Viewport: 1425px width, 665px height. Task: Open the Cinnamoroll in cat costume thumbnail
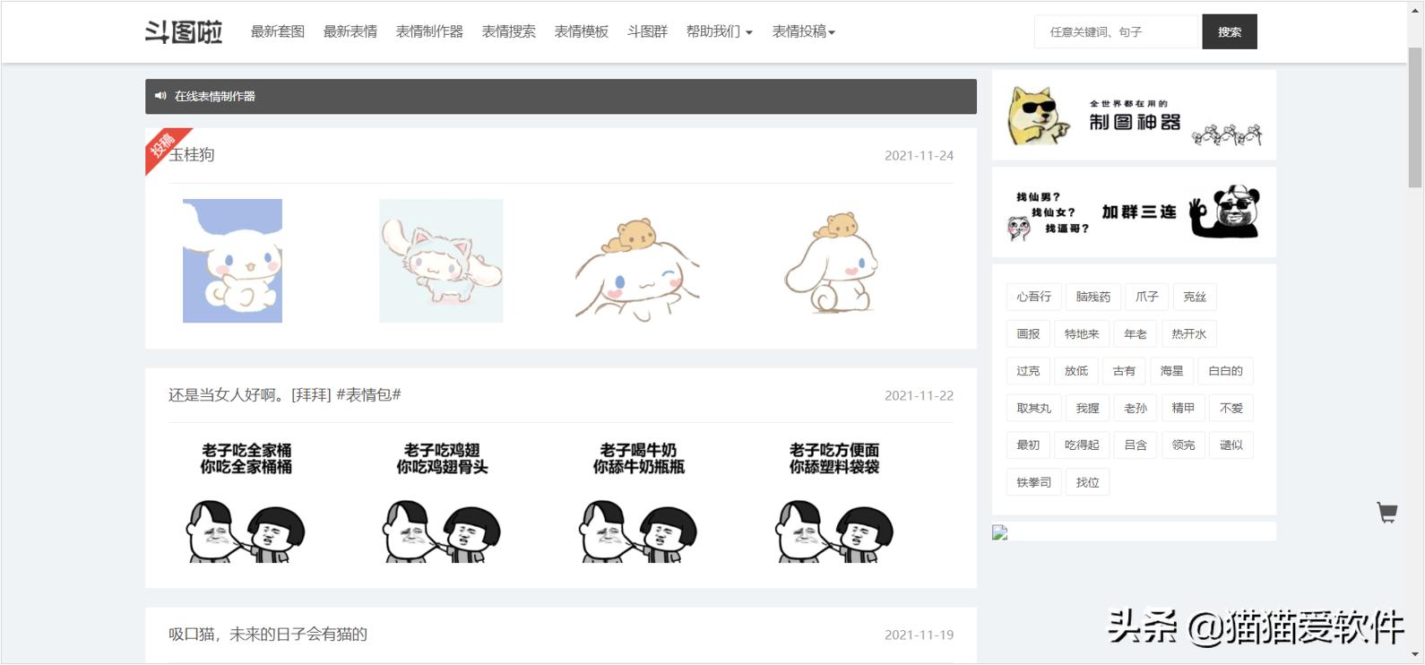(x=441, y=261)
